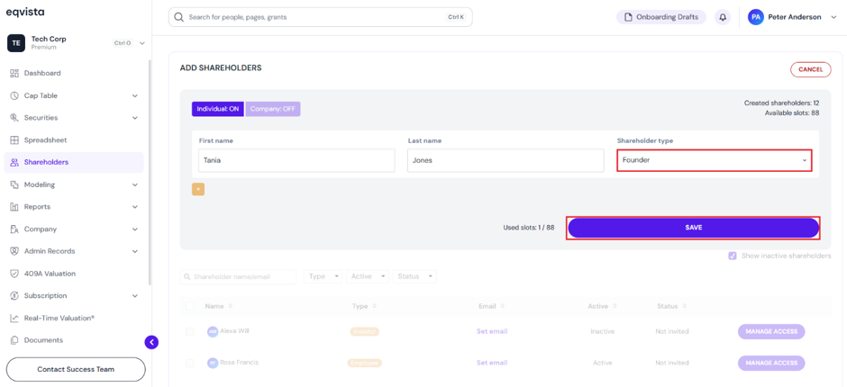Go to Dashboard in sidebar

click(x=74, y=74)
